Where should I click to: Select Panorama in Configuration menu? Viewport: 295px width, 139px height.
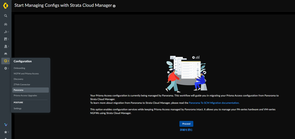coord(30,90)
